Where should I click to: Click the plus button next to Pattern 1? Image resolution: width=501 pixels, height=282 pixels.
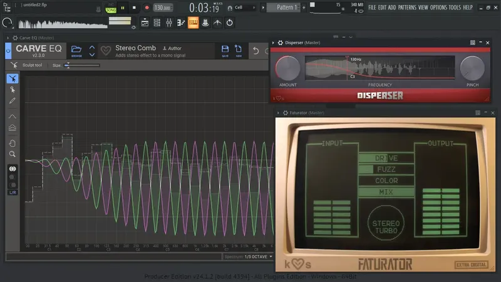[304, 8]
